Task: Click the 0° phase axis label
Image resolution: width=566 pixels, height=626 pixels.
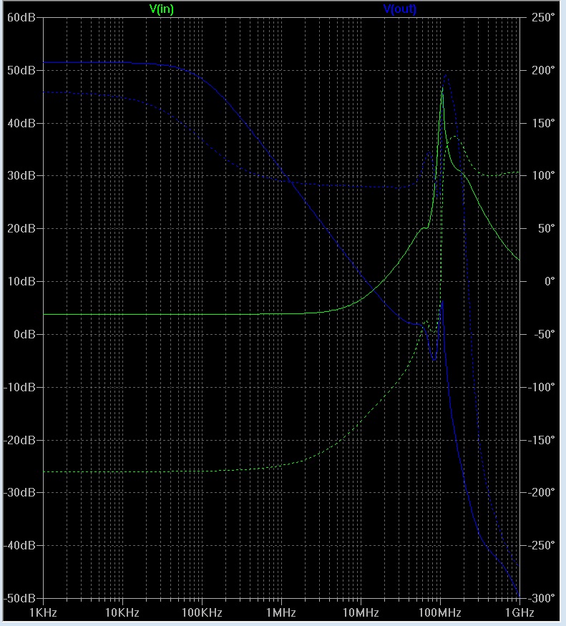Action: 550,281
